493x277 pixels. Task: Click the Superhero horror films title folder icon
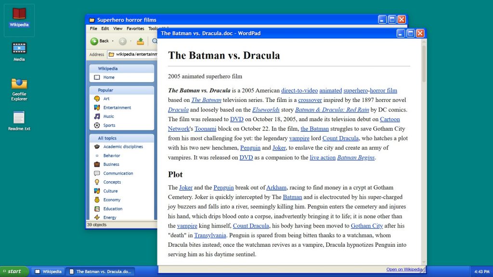92,20
